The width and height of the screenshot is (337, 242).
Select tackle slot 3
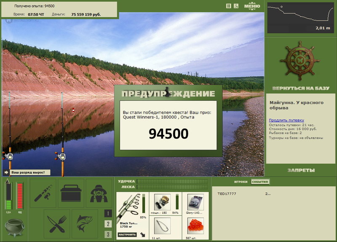pyautogui.click(x=108, y=234)
